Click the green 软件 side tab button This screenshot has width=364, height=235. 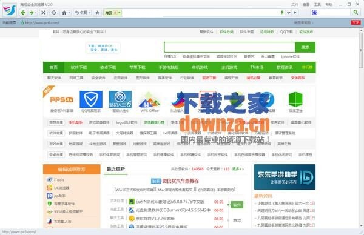pos(237,205)
